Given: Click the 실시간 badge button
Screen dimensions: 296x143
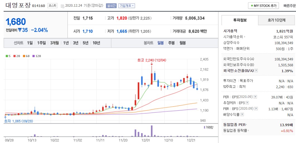Looking at the screenshot, I should (111, 6).
